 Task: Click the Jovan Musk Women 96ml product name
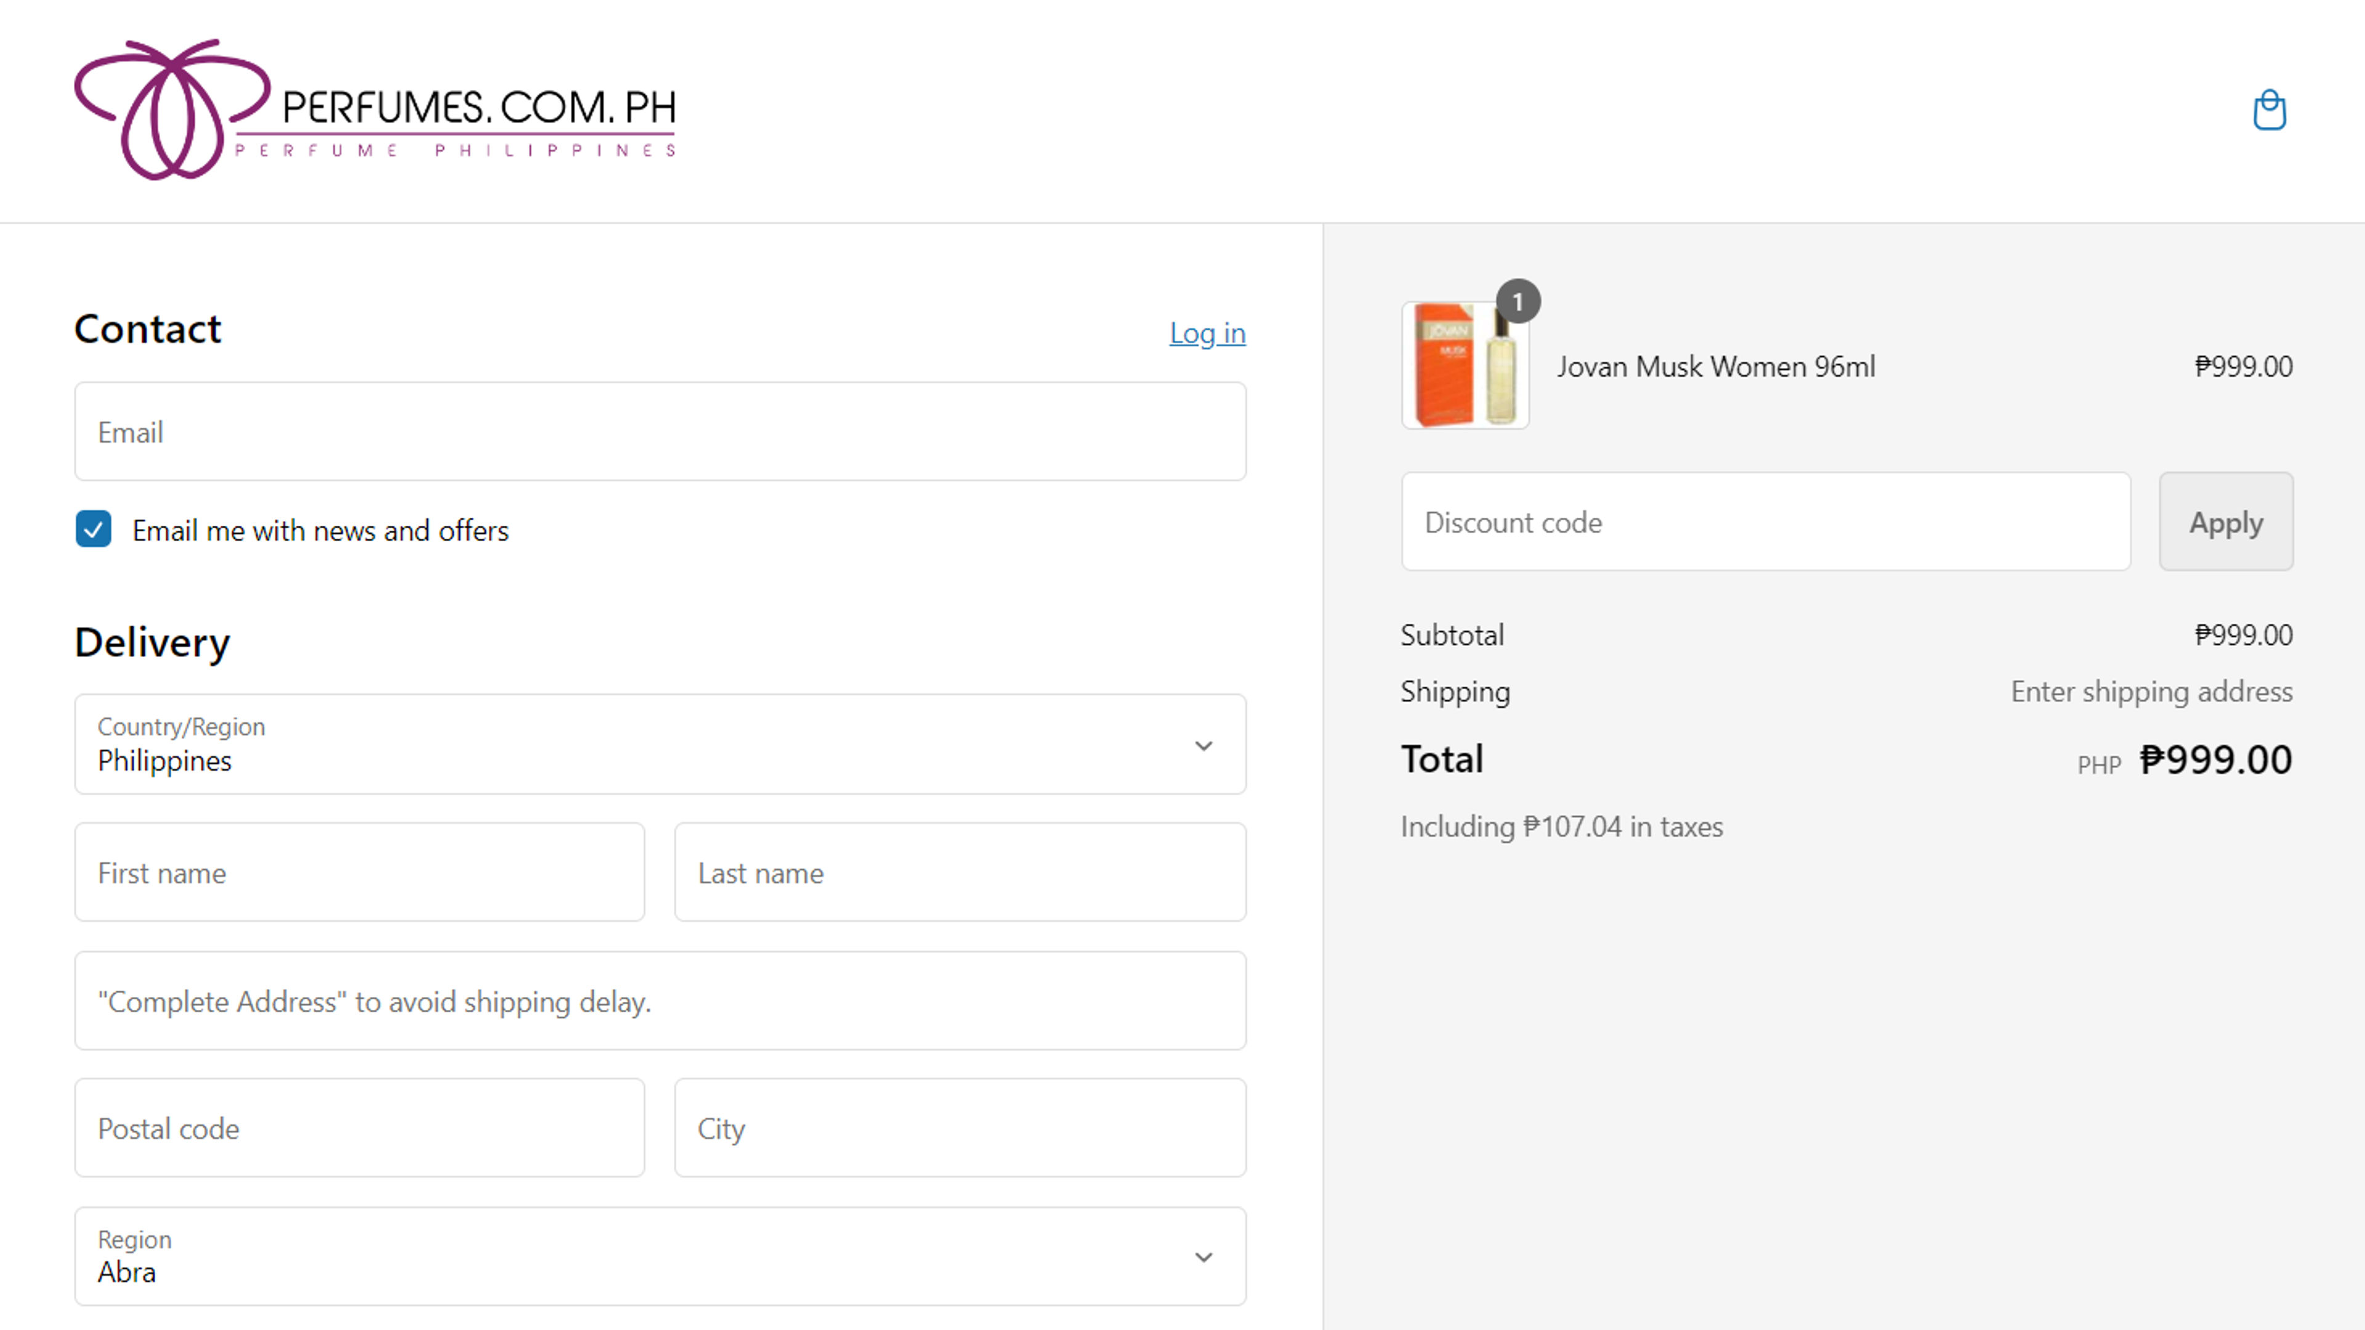tap(1716, 366)
